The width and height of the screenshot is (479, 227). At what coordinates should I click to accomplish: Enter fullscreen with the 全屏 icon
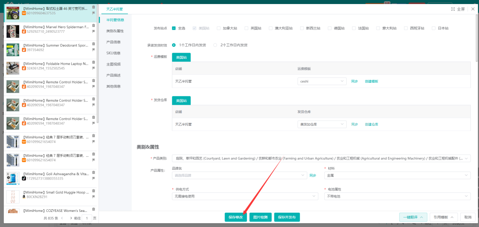pyautogui.click(x=458, y=9)
